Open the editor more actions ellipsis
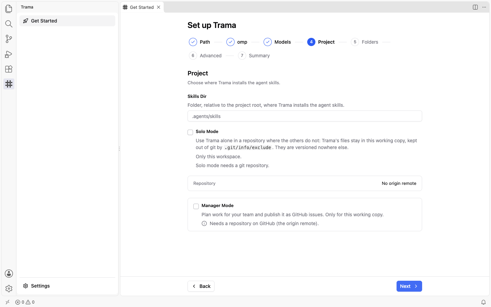491x307 pixels. (x=484, y=7)
